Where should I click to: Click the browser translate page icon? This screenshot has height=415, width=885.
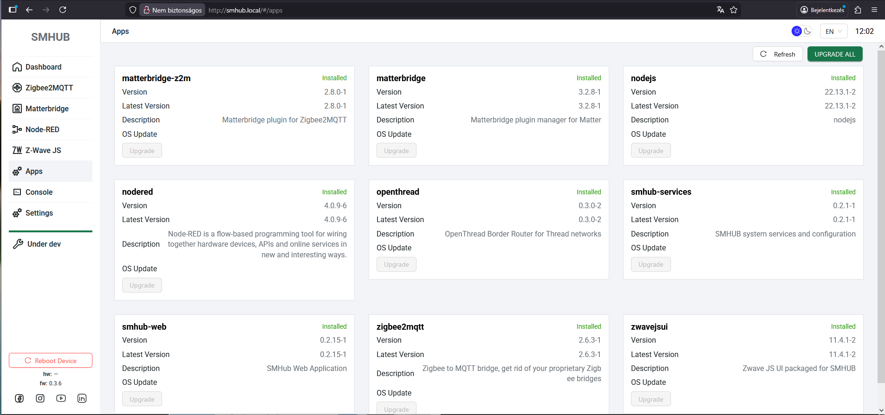tap(721, 10)
